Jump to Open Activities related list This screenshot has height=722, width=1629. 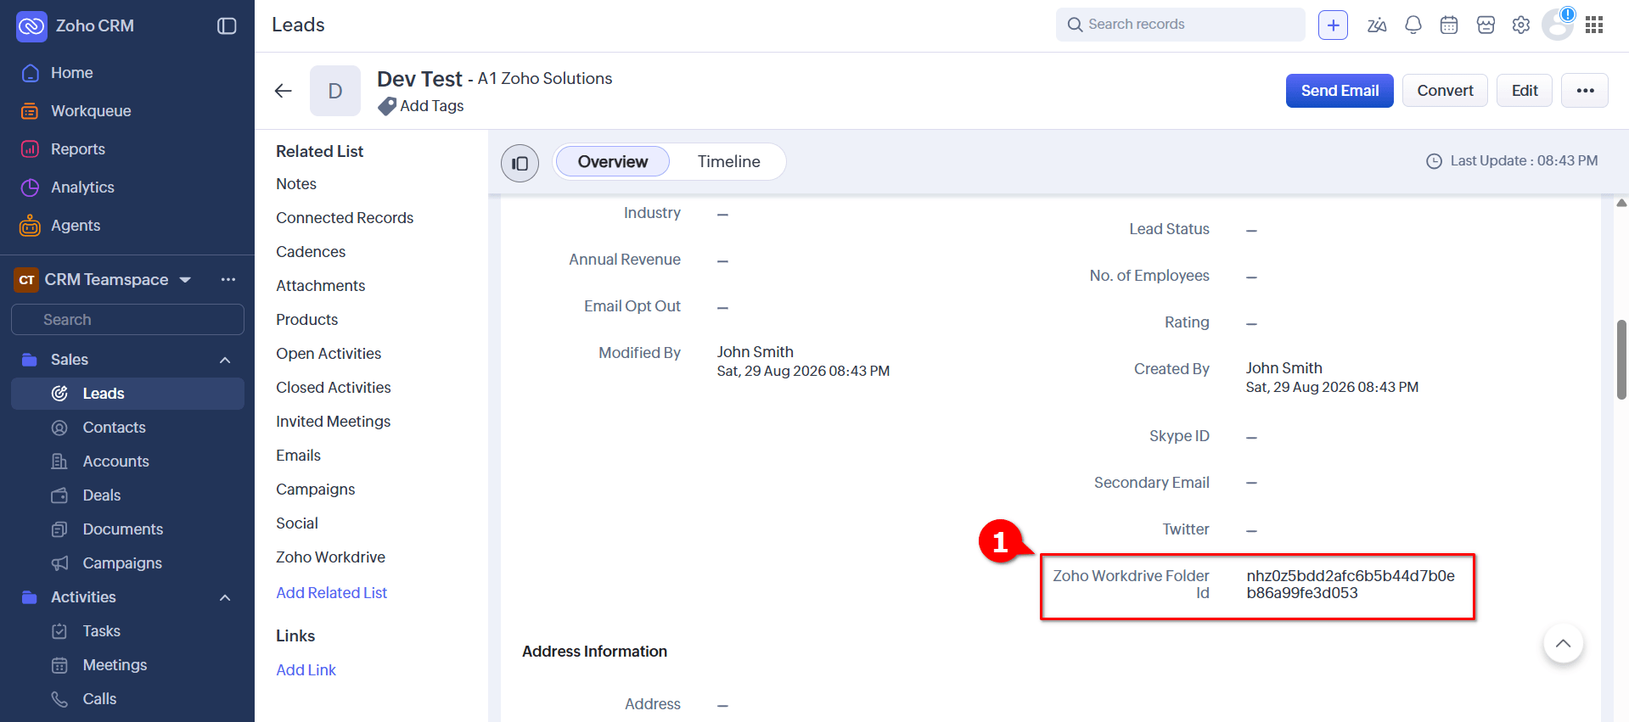[x=329, y=354]
